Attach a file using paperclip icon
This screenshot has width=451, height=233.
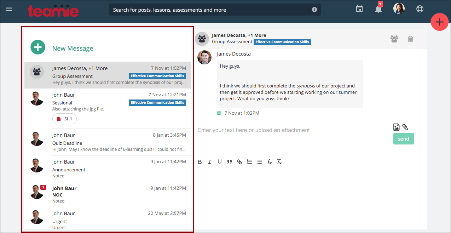(x=405, y=127)
